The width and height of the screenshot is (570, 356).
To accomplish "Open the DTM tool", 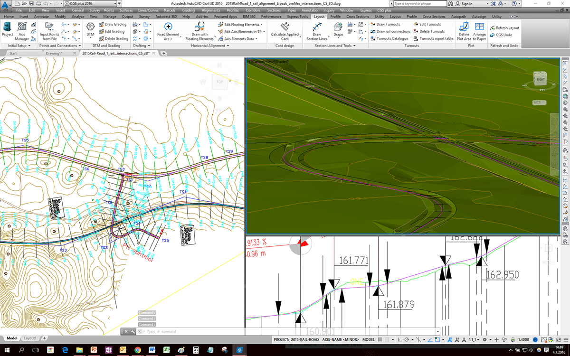I will pos(90,29).
